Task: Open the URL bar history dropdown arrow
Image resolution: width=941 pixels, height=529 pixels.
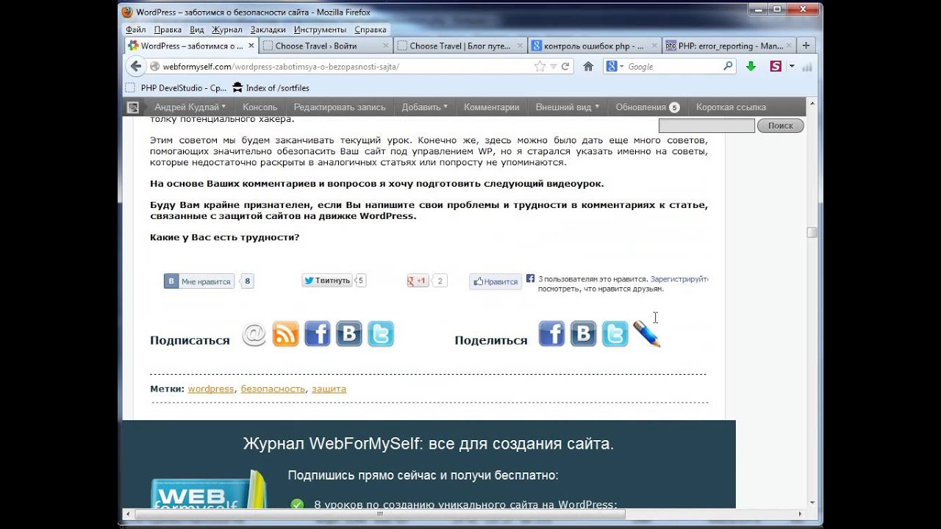Action: tap(554, 66)
